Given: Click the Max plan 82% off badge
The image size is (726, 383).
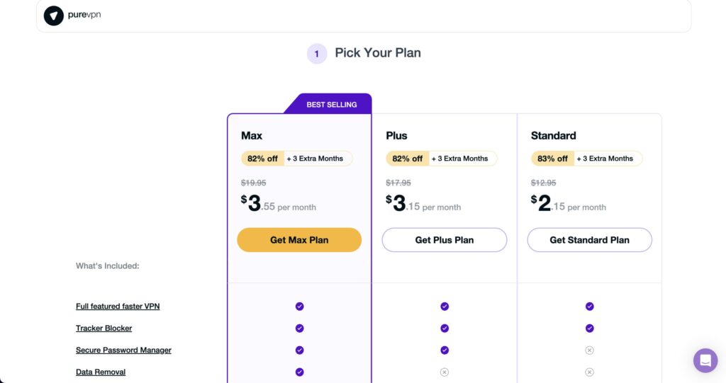Looking at the screenshot, I should [262, 159].
